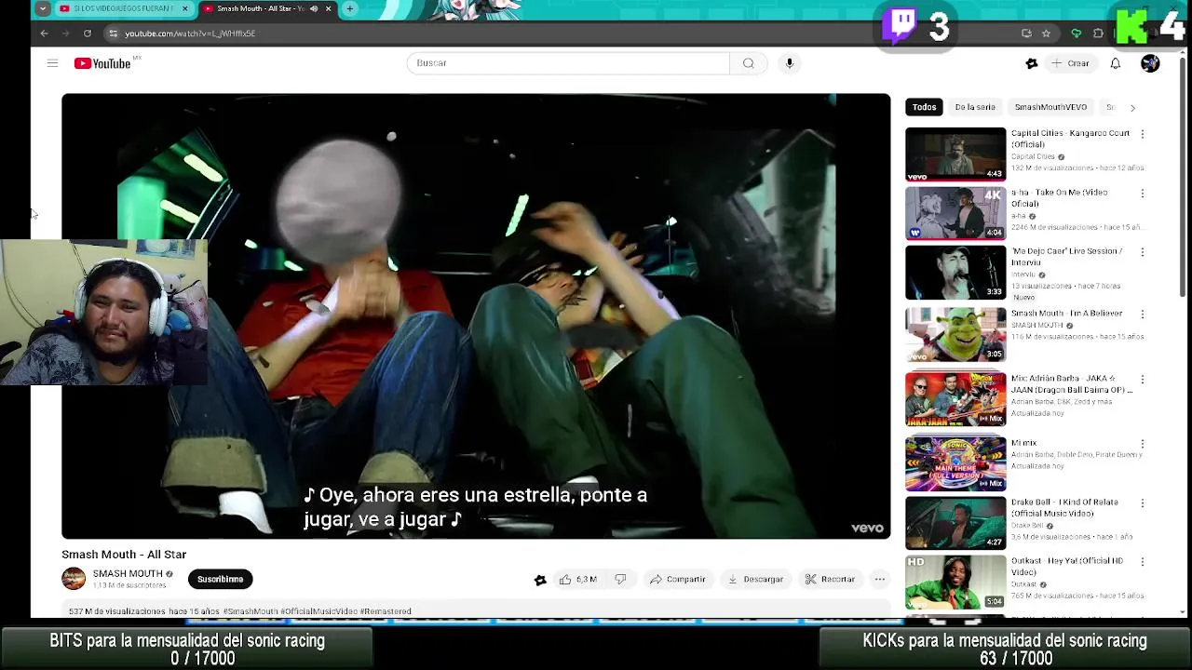Open YouTube notifications bell
This screenshot has width=1192, height=670.
1115,63
